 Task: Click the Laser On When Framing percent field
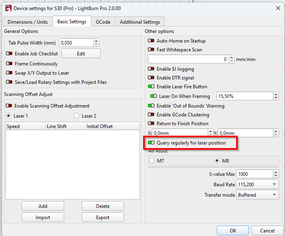[x=245, y=96]
